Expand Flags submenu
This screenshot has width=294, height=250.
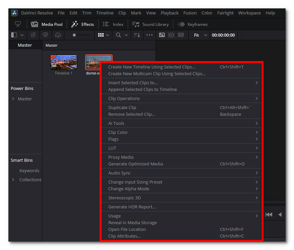[181, 139]
